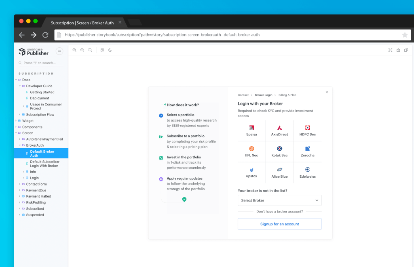Click the Billing & Plan breadcrumb step

[287, 95]
